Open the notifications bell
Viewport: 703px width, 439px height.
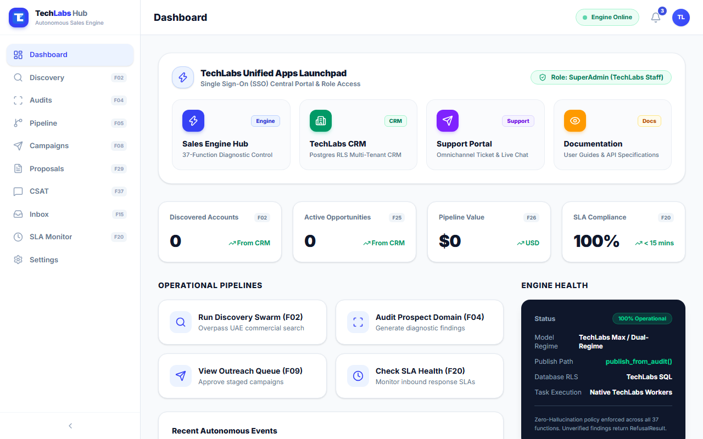[656, 18]
